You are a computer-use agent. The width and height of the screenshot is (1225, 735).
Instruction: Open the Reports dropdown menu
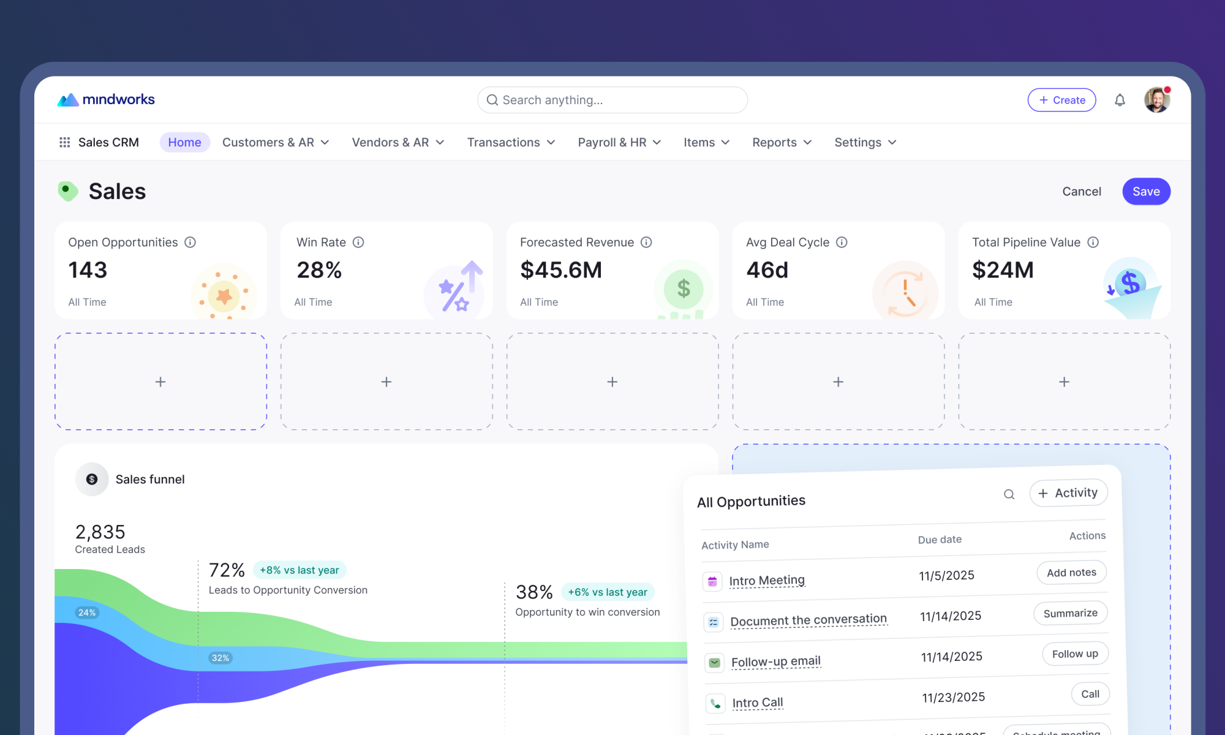click(x=782, y=142)
